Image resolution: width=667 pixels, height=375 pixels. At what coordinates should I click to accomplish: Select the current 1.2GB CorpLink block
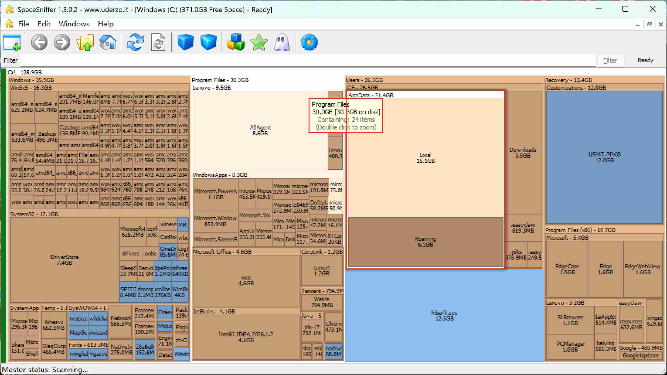pyautogui.click(x=322, y=270)
